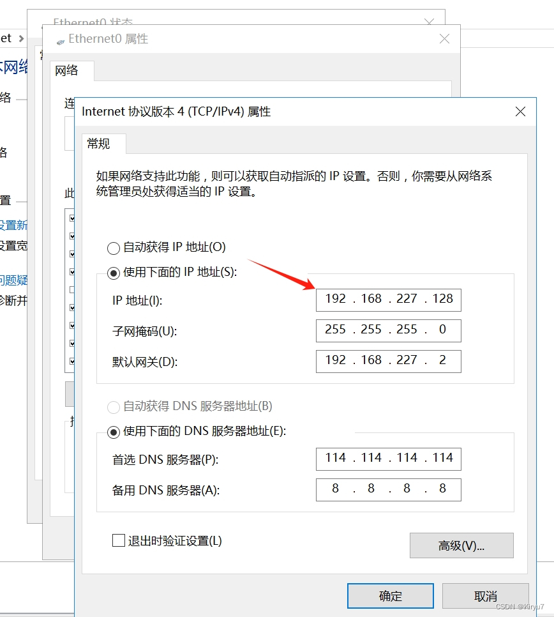Close the Ethernet0 属性 window
The height and width of the screenshot is (617, 554).
click(x=444, y=38)
